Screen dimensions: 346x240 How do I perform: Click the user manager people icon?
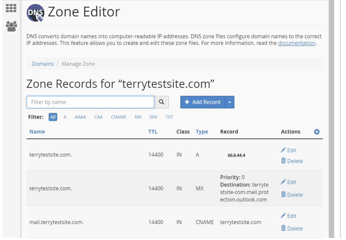11,27
